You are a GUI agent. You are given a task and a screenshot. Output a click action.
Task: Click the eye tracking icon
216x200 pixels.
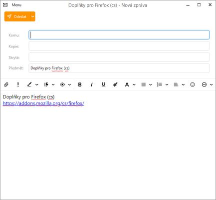[62, 84]
